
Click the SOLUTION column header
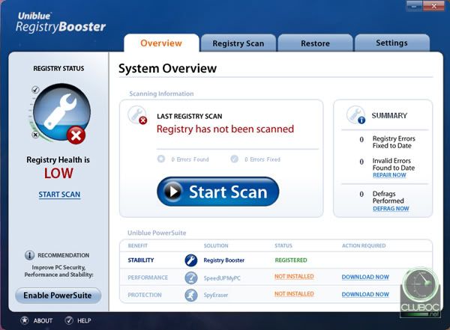(216, 245)
